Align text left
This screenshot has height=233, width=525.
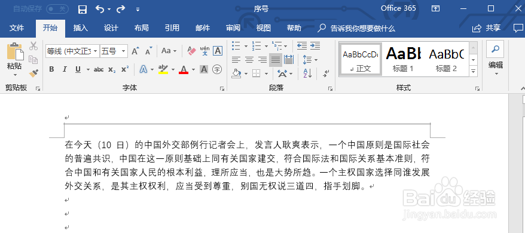pos(236,60)
